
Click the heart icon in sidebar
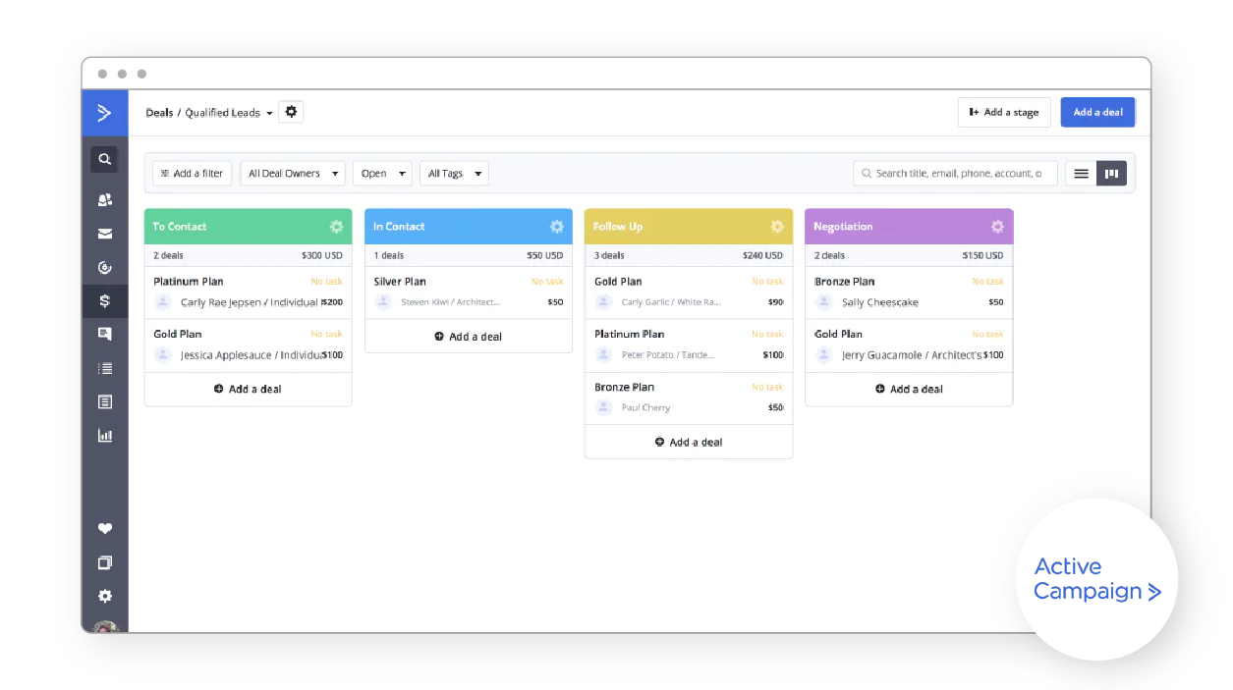coord(105,529)
